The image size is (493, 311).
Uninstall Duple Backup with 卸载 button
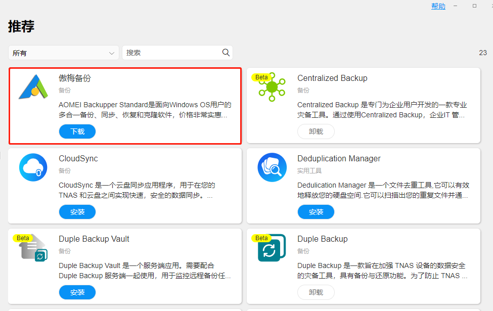(316, 292)
